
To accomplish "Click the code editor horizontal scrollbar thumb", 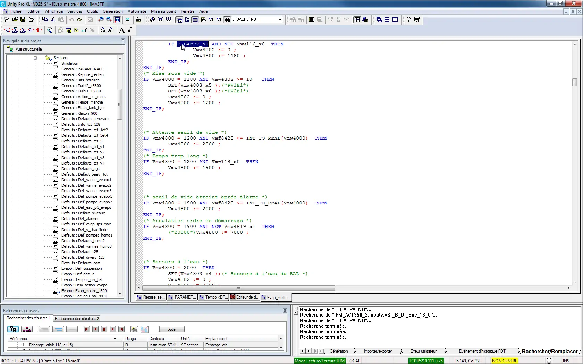I will coord(238,288).
